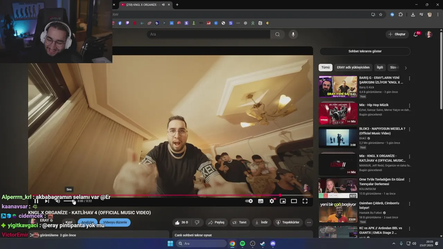
Task: Open the options menu for Ome TV'de Tavladığım
Action: point(409,180)
